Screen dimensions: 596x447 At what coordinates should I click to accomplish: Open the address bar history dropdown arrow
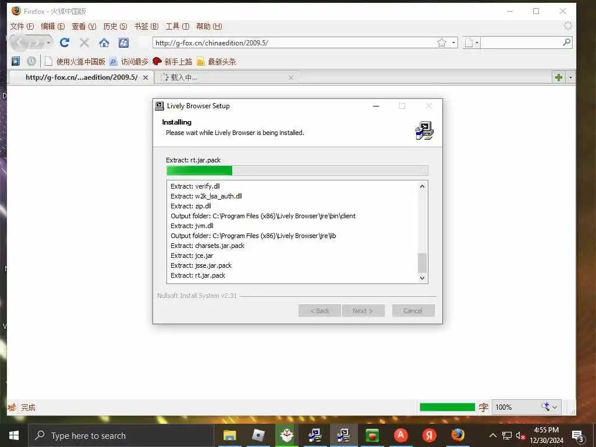coord(453,42)
